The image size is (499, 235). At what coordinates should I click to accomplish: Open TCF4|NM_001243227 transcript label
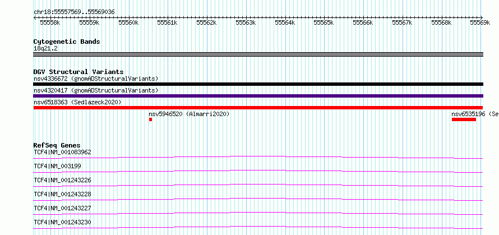click(62, 208)
